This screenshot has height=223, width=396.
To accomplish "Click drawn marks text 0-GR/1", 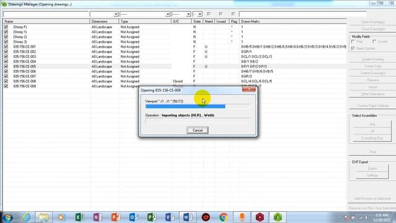I will coord(246,51).
